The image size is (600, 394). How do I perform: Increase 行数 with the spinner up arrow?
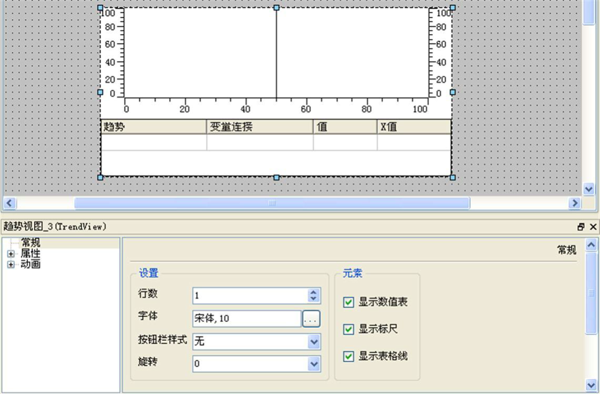point(313,292)
